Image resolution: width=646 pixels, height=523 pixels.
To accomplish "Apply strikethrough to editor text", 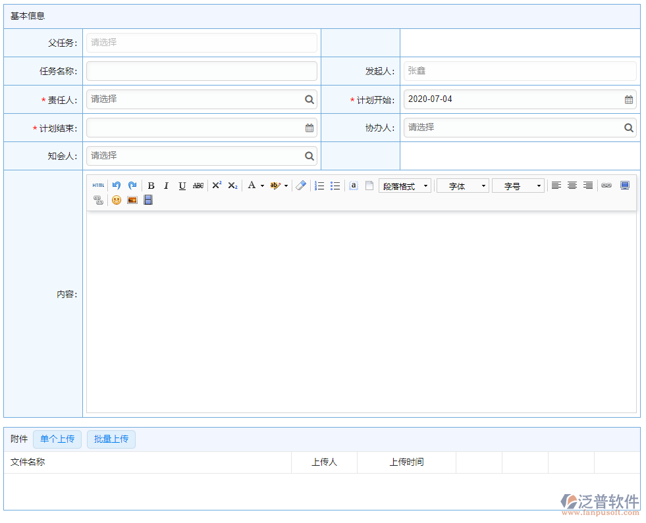I will 198,185.
